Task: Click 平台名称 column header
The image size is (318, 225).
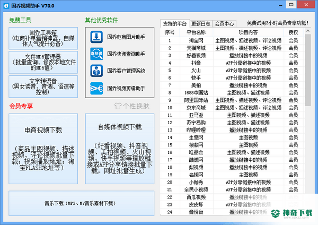Action: click(x=196, y=32)
